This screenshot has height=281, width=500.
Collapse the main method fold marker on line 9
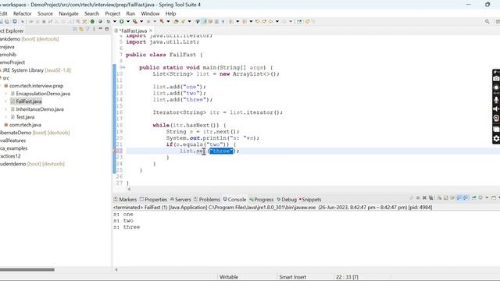click(123, 68)
